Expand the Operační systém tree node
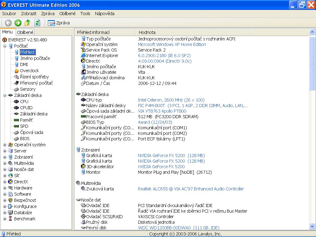 point(5,145)
